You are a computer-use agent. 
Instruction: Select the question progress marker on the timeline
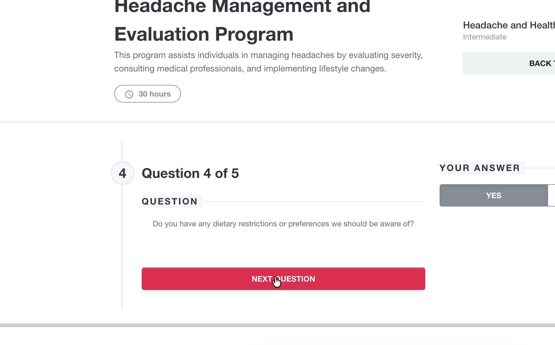click(x=123, y=173)
